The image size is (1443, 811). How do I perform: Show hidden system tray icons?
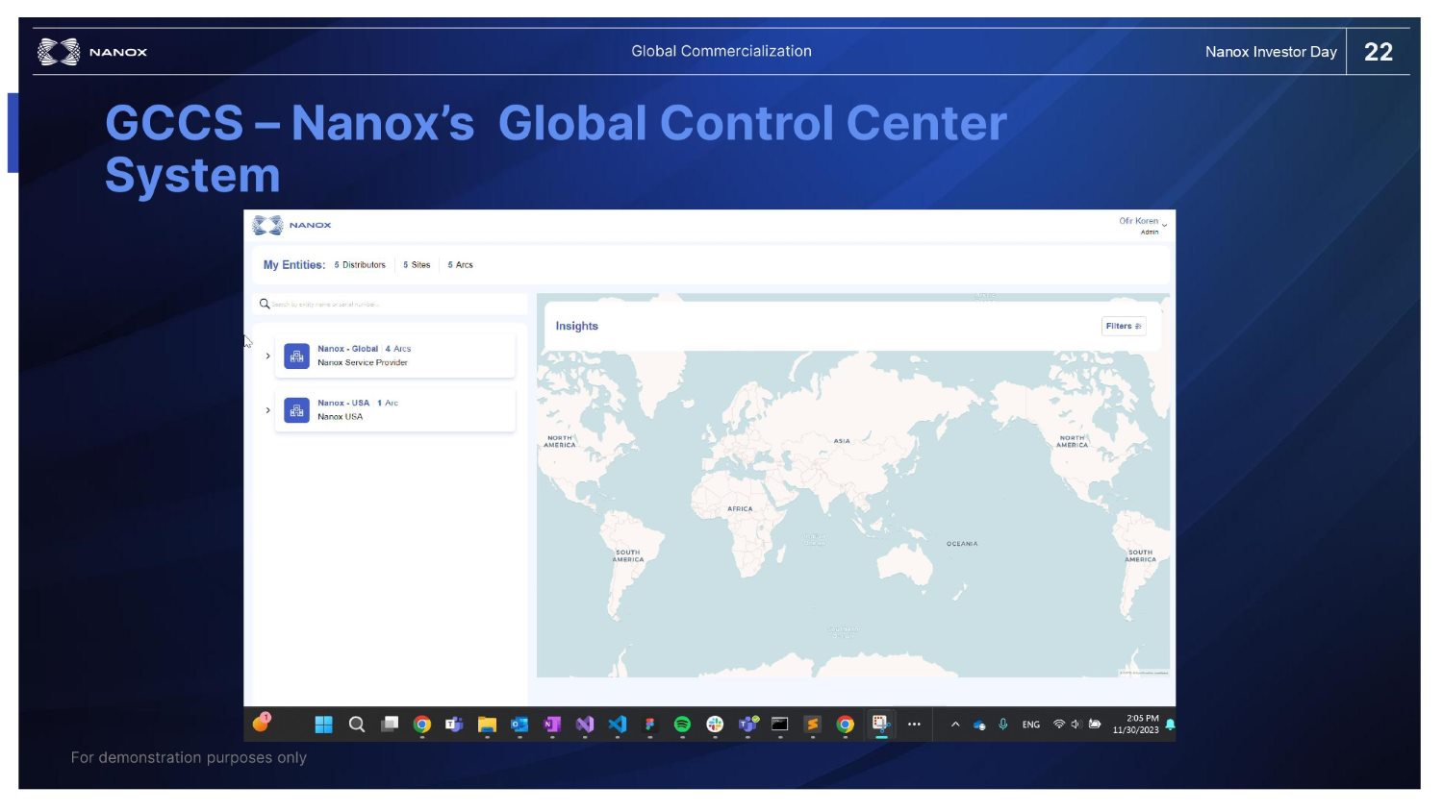(955, 725)
